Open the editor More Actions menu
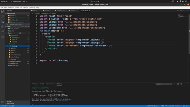Image resolution: width=190 pixels, height=107 pixels. (187, 11)
